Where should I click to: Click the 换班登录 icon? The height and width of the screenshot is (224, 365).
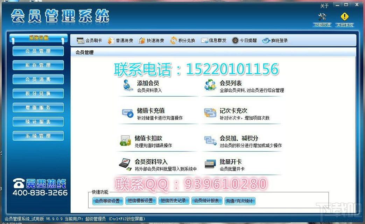[266, 41]
